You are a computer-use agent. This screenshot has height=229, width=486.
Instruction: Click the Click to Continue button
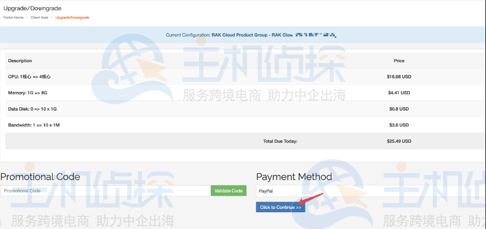pyautogui.click(x=281, y=207)
